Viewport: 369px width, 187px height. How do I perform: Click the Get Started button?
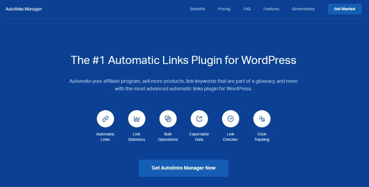(x=344, y=9)
